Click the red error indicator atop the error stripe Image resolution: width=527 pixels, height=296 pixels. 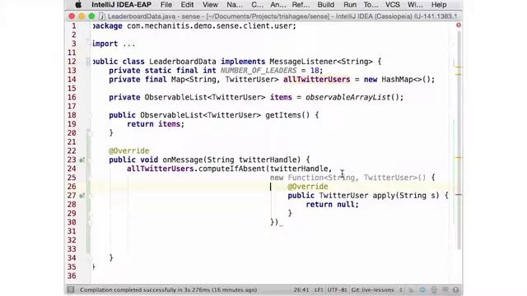pos(459,25)
